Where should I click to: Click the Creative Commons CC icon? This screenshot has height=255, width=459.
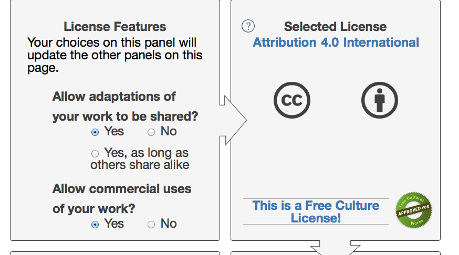point(291,100)
